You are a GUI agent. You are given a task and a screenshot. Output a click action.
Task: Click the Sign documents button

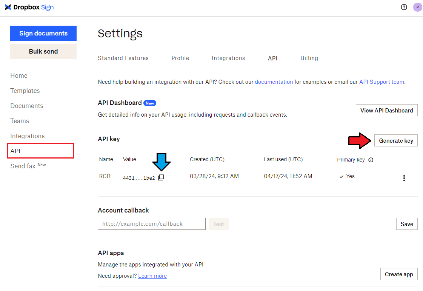pos(43,33)
